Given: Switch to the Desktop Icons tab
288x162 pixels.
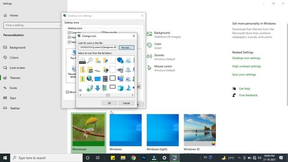Looking at the screenshot, I should (x=72, y=22).
